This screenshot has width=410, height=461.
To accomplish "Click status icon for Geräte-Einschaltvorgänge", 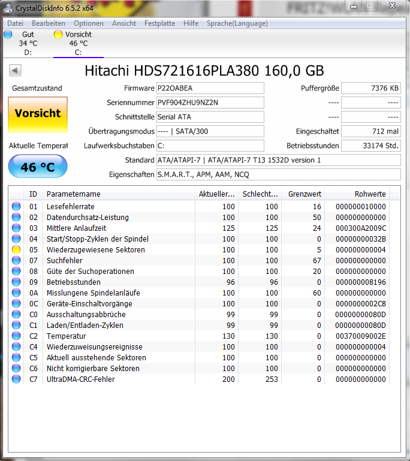I will 16,303.
